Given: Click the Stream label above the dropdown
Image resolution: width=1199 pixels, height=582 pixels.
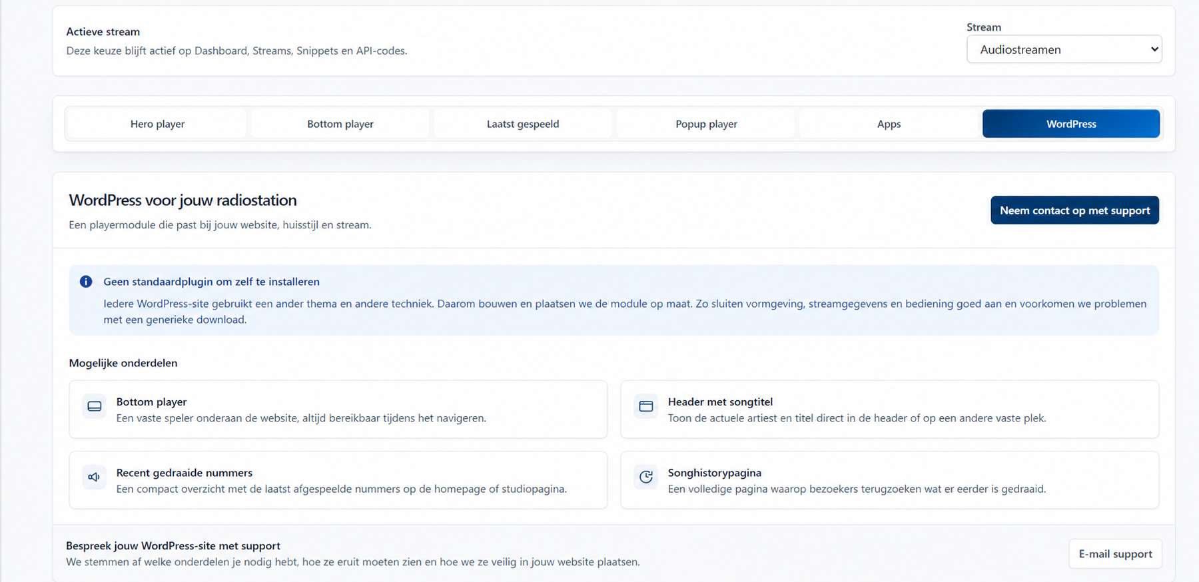Looking at the screenshot, I should 984,27.
